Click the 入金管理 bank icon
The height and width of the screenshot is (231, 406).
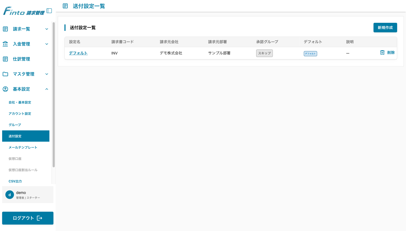(5, 44)
